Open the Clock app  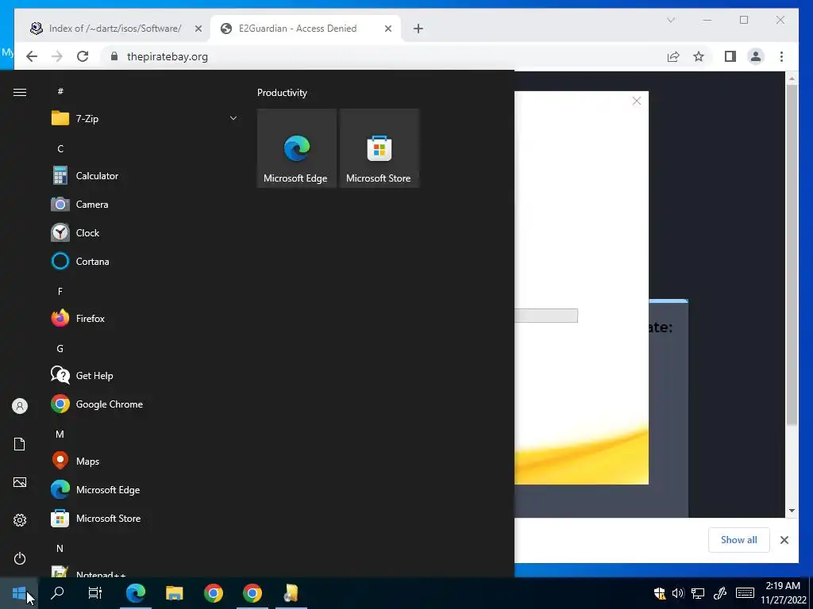click(143, 233)
